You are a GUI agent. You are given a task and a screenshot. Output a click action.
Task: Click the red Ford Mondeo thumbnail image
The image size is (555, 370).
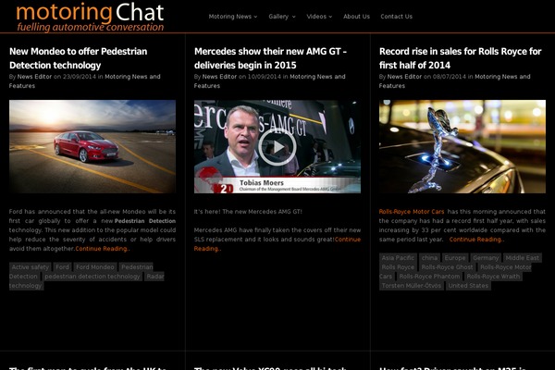click(92, 146)
